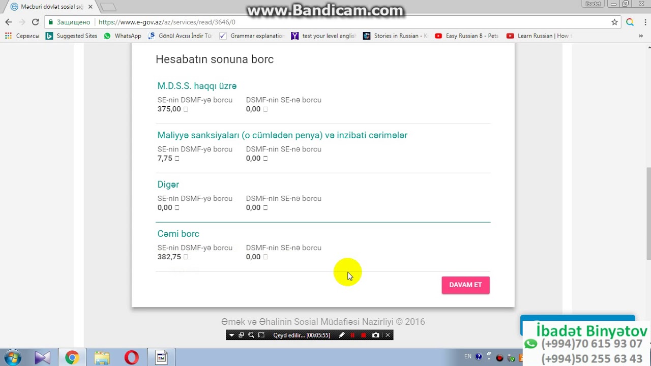651x366 pixels.
Task: Open the Gönül Avcısı İndir bookmark
Action: coord(180,36)
